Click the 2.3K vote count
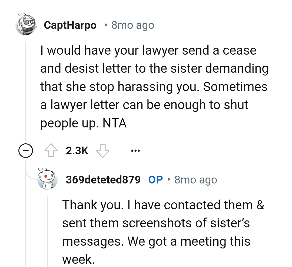The height and width of the screenshot is (267, 292). (77, 150)
